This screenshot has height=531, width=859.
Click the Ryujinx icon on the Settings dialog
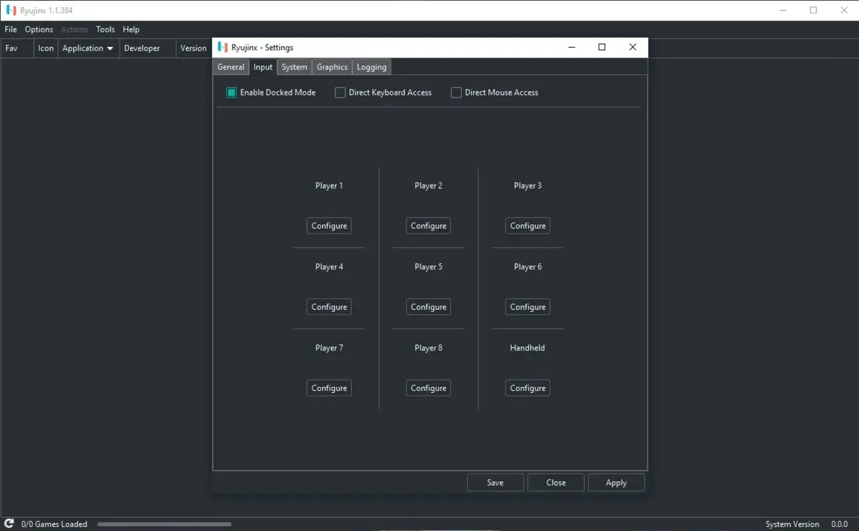point(222,47)
